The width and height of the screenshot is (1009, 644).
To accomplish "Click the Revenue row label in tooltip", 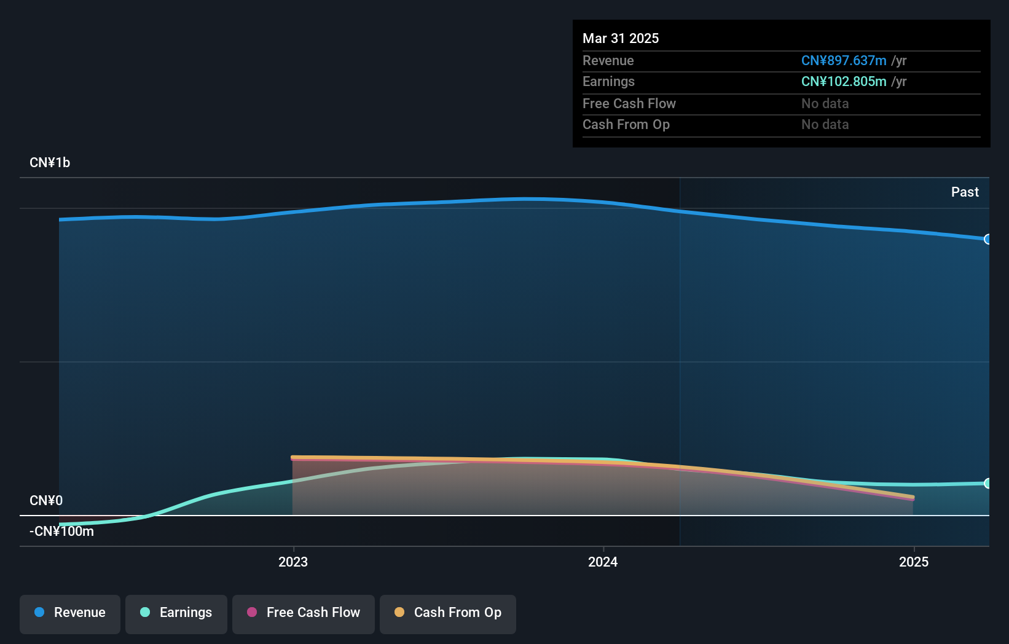I will (608, 60).
